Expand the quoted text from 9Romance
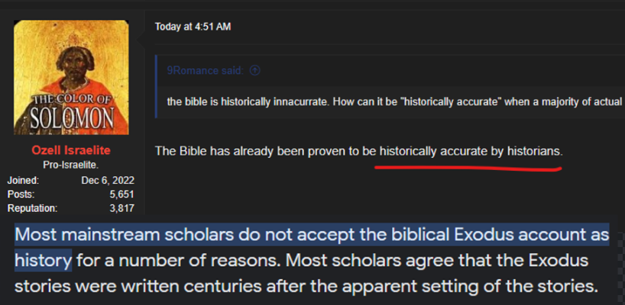The image size is (625, 305). pyautogui.click(x=396, y=102)
